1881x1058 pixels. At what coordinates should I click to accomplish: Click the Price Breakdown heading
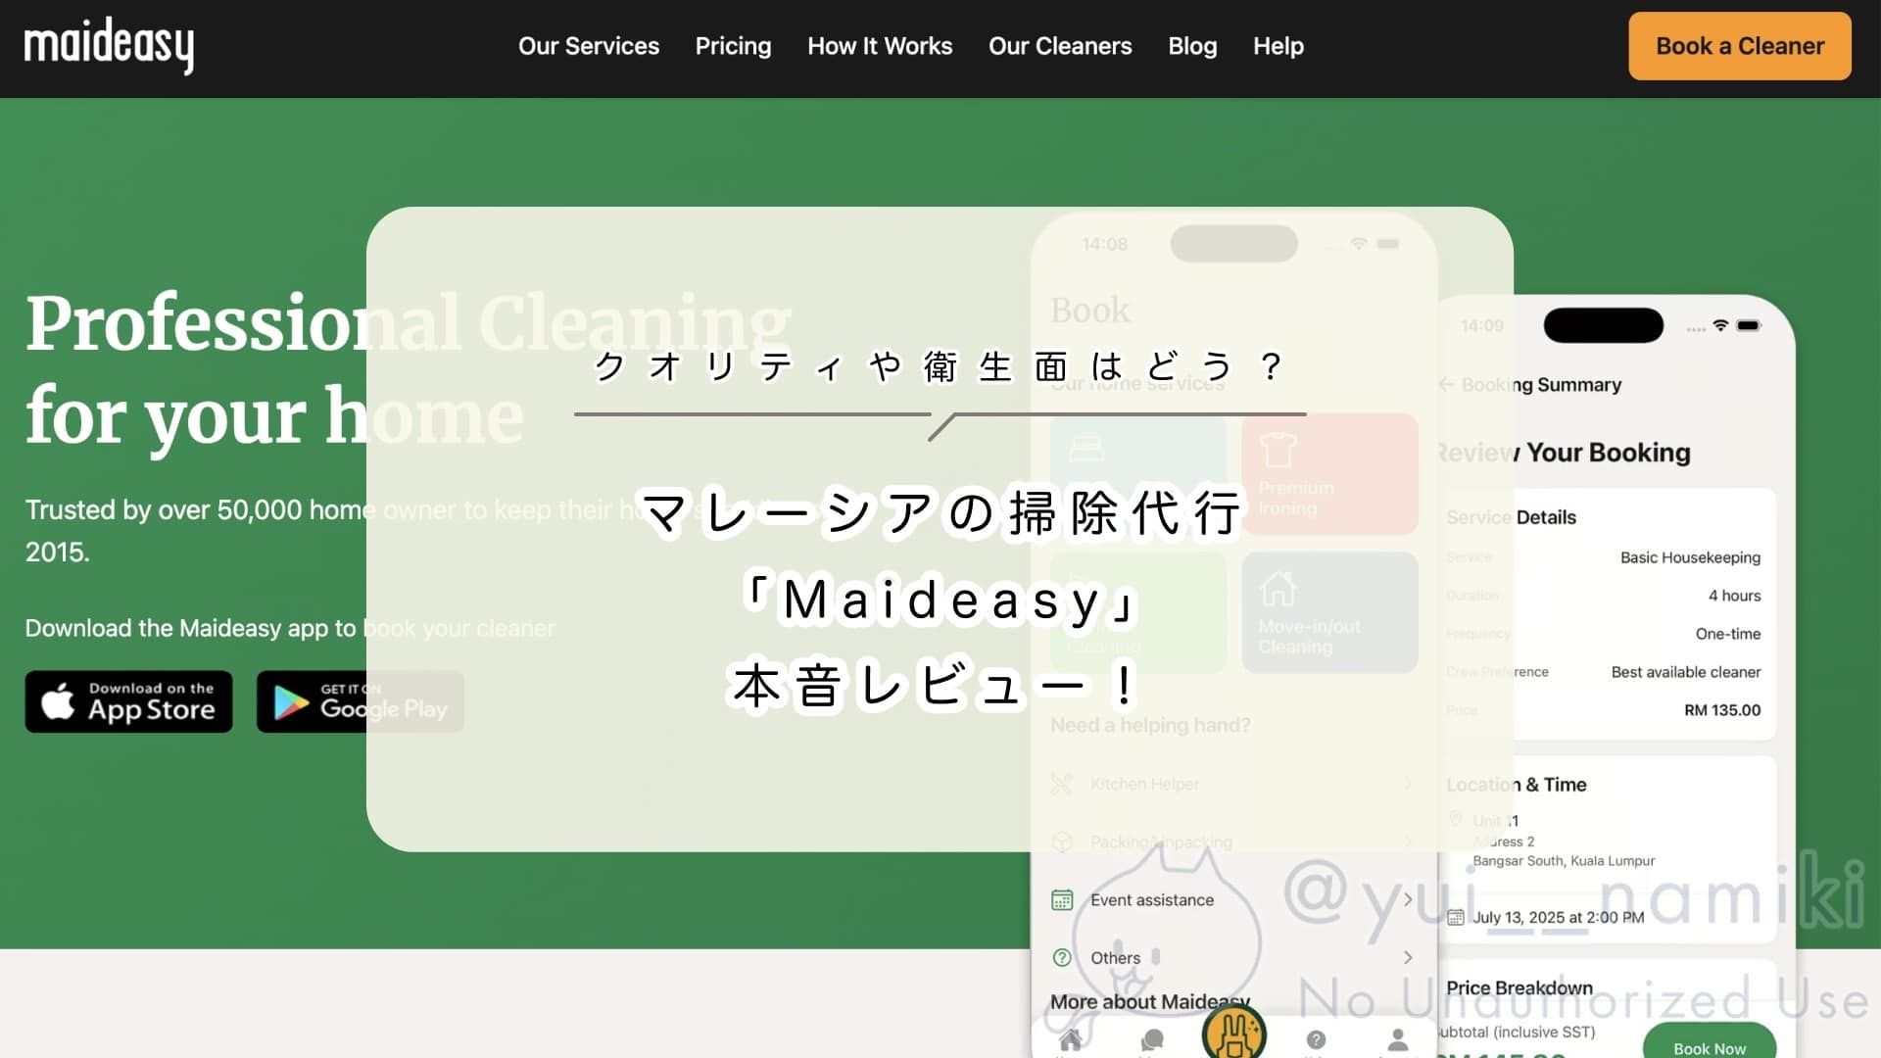click(1519, 987)
